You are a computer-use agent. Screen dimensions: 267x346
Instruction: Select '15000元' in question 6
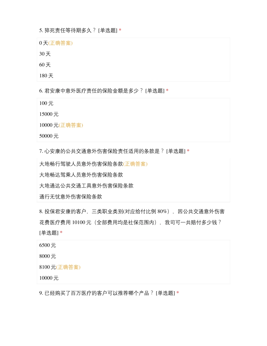[x=49, y=114]
